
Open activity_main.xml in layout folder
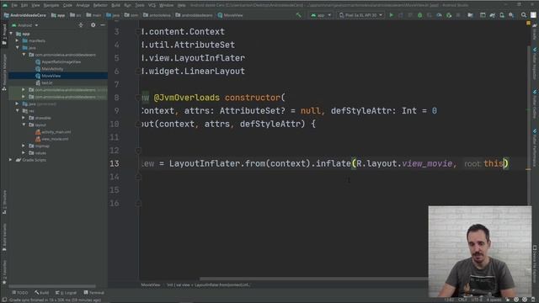point(56,131)
